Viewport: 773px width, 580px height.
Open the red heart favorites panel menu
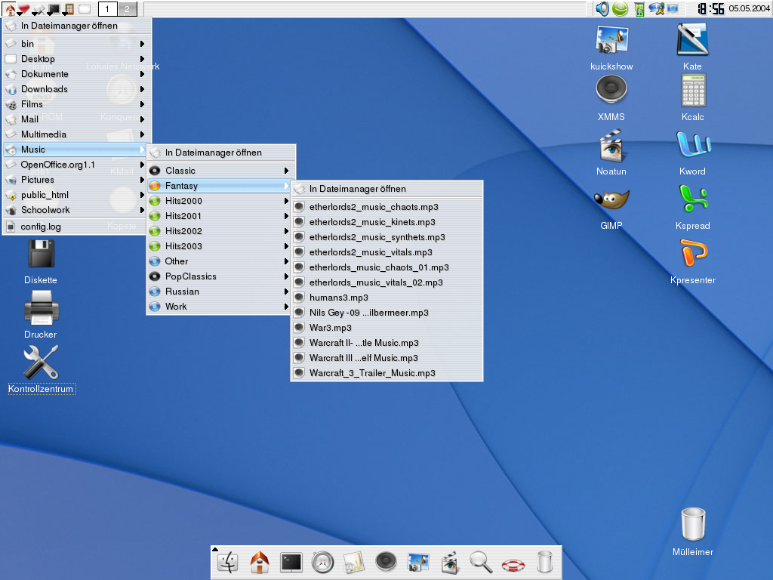click(23, 9)
